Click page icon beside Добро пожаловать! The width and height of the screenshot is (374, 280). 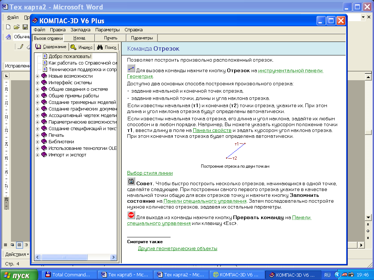[45, 56]
